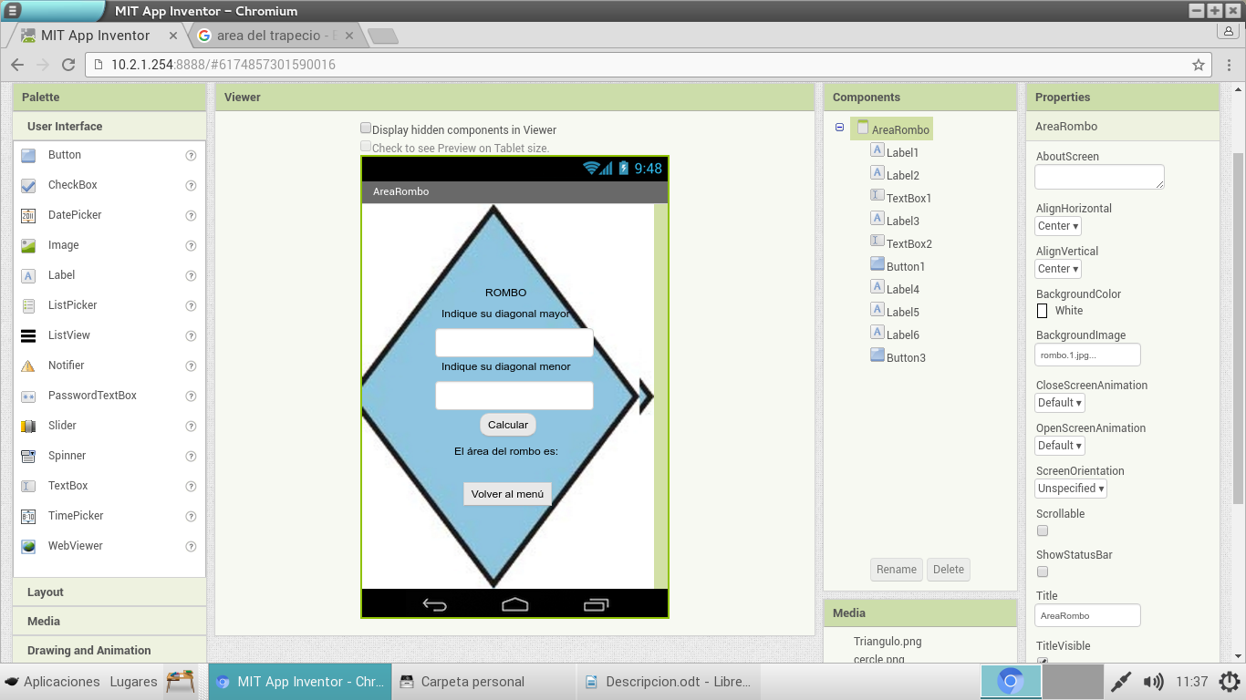Click the Calcular button in the viewer
Viewport: 1246px width, 700px height.
tap(508, 425)
